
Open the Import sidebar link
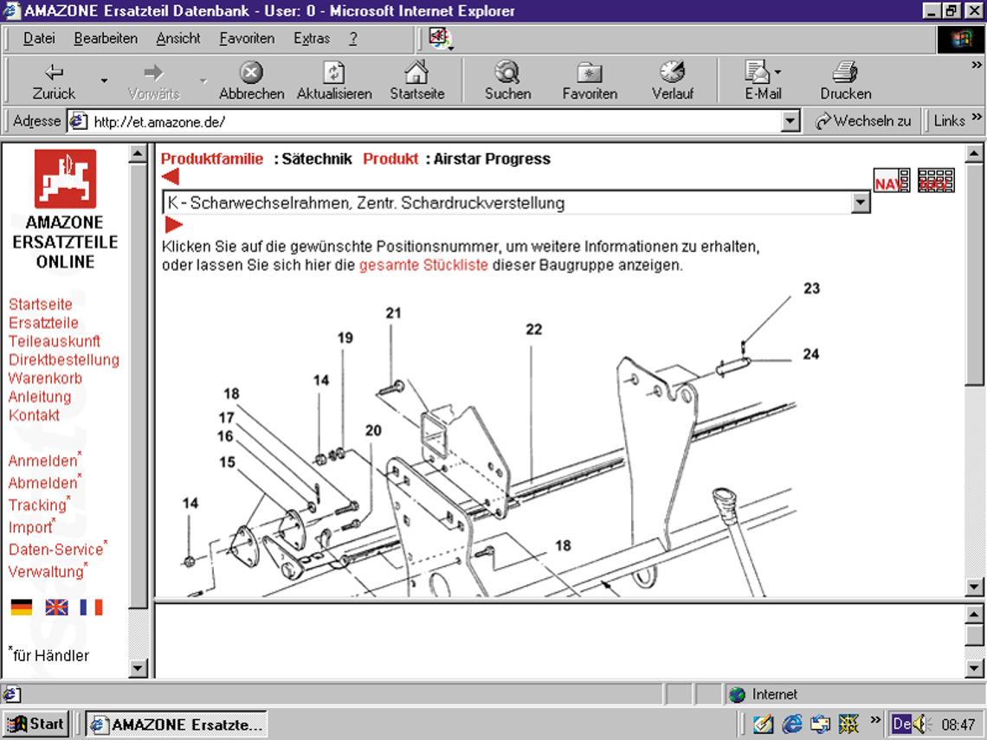point(30,527)
